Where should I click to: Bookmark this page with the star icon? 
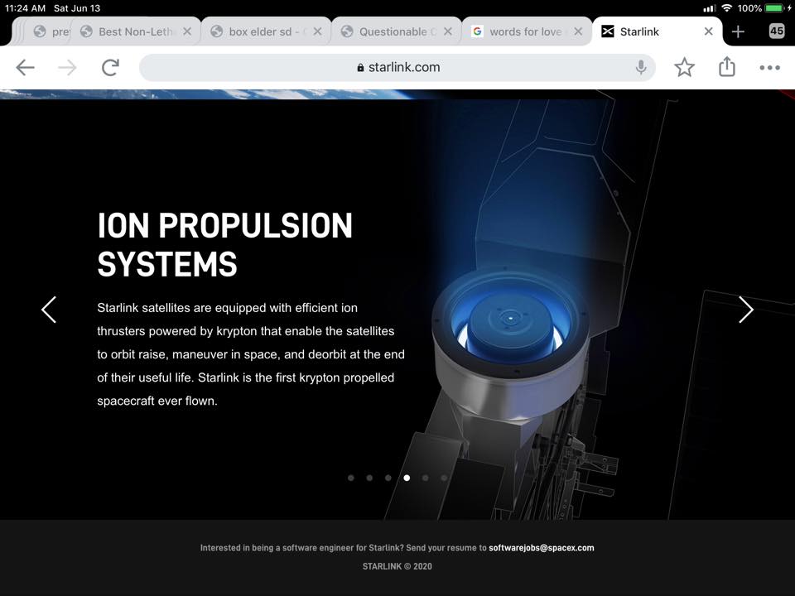click(x=684, y=67)
